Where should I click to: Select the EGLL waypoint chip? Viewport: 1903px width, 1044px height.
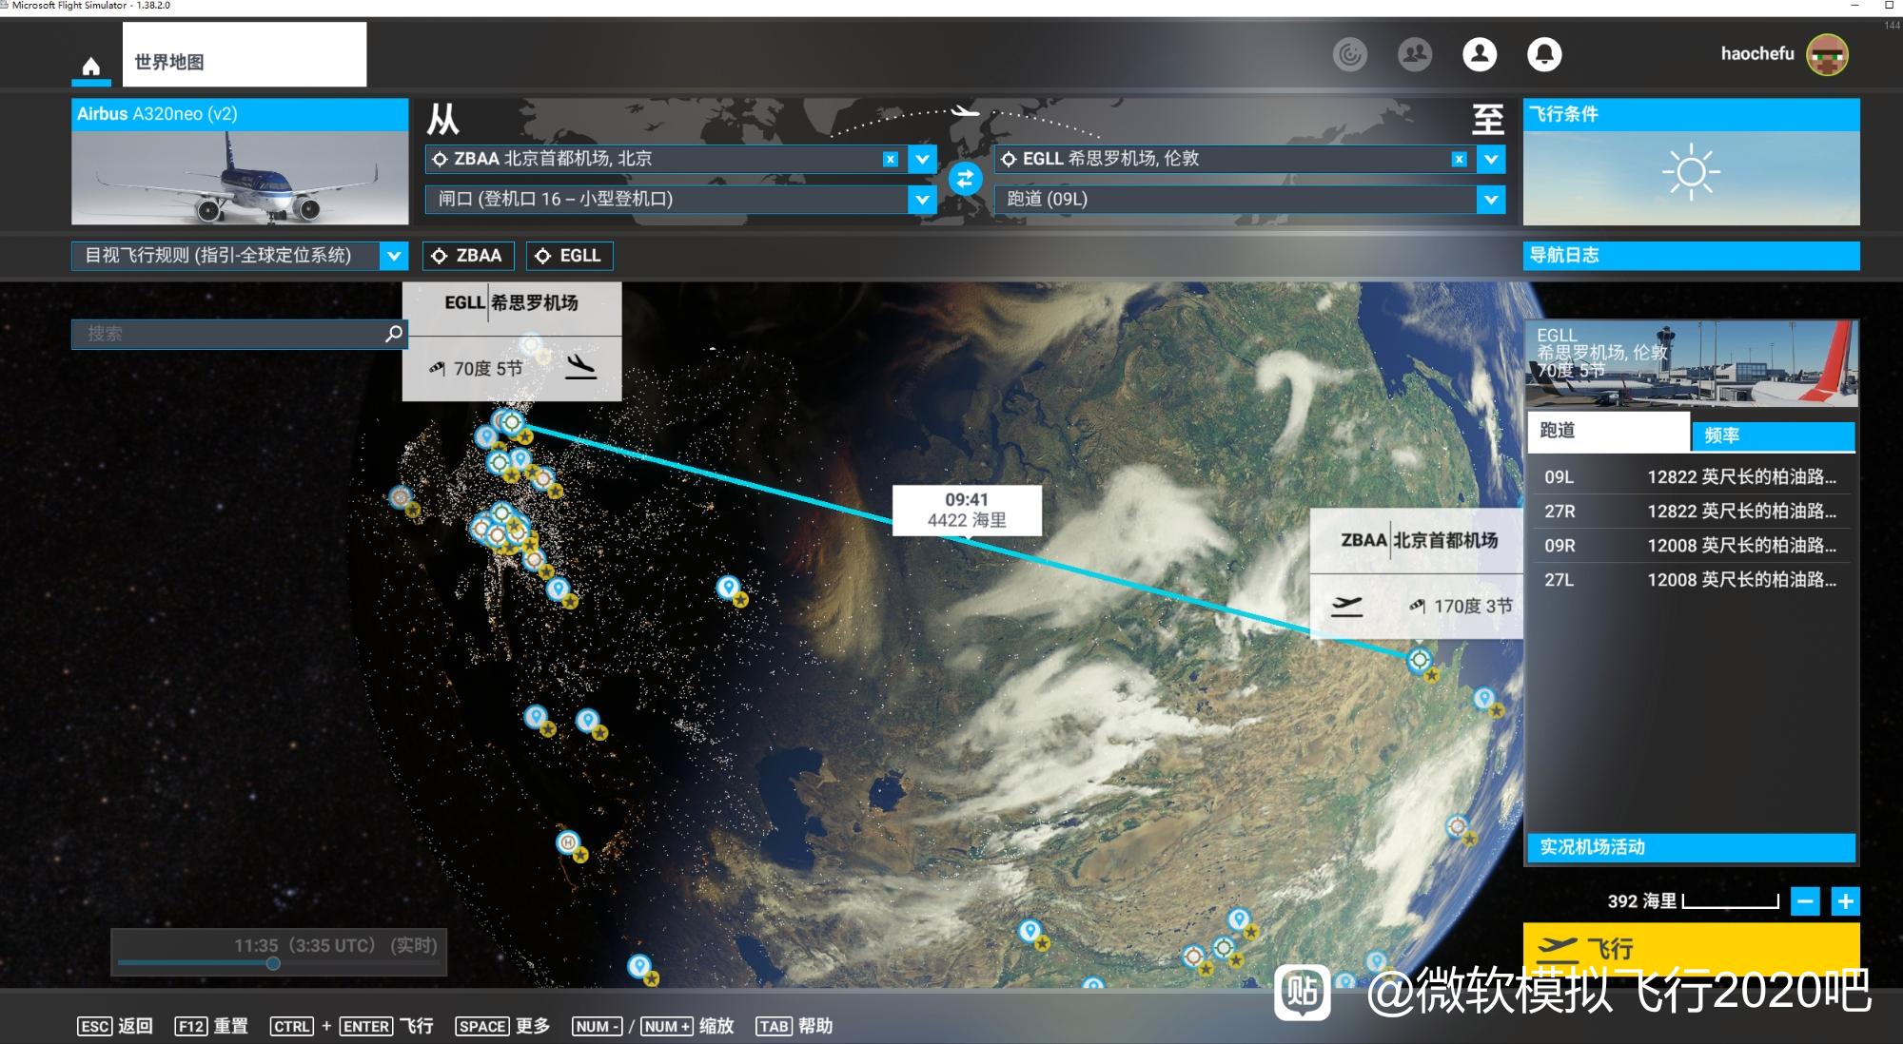tap(570, 256)
